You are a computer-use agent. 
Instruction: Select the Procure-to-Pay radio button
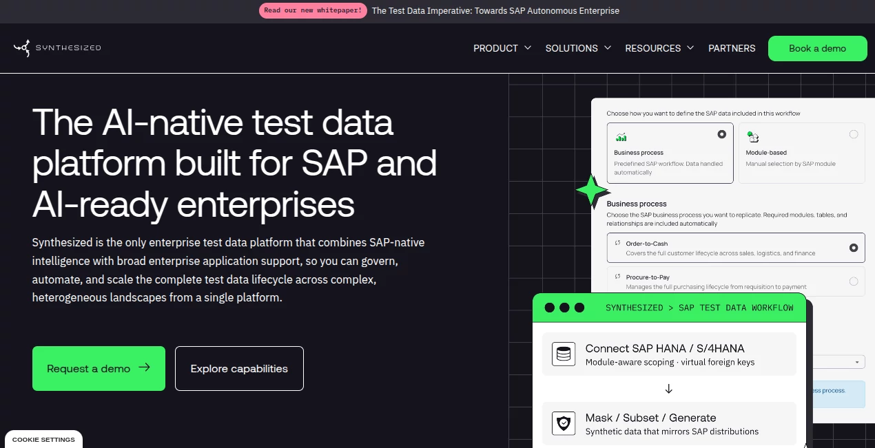pyautogui.click(x=854, y=281)
